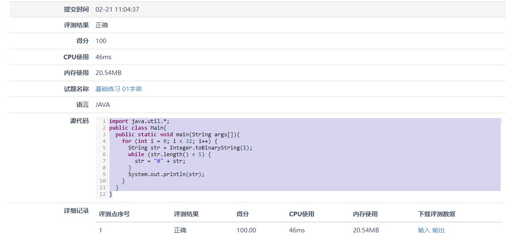Click line number 7 in code gutter
This screenshot has width=528, height=244.
(x=104, y=161)
